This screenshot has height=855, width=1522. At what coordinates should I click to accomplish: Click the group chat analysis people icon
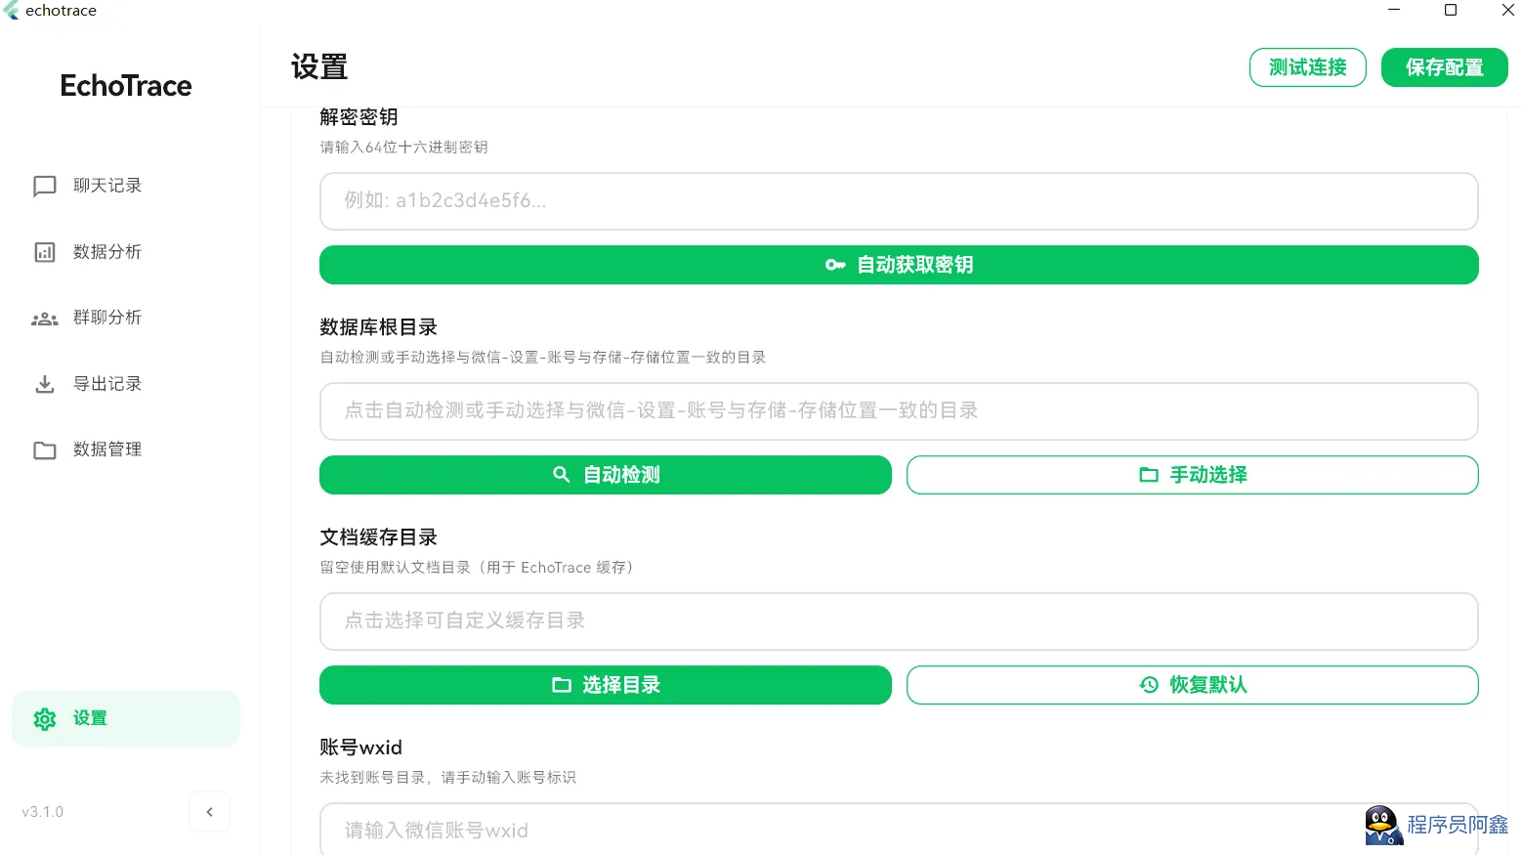pos(45,319)
